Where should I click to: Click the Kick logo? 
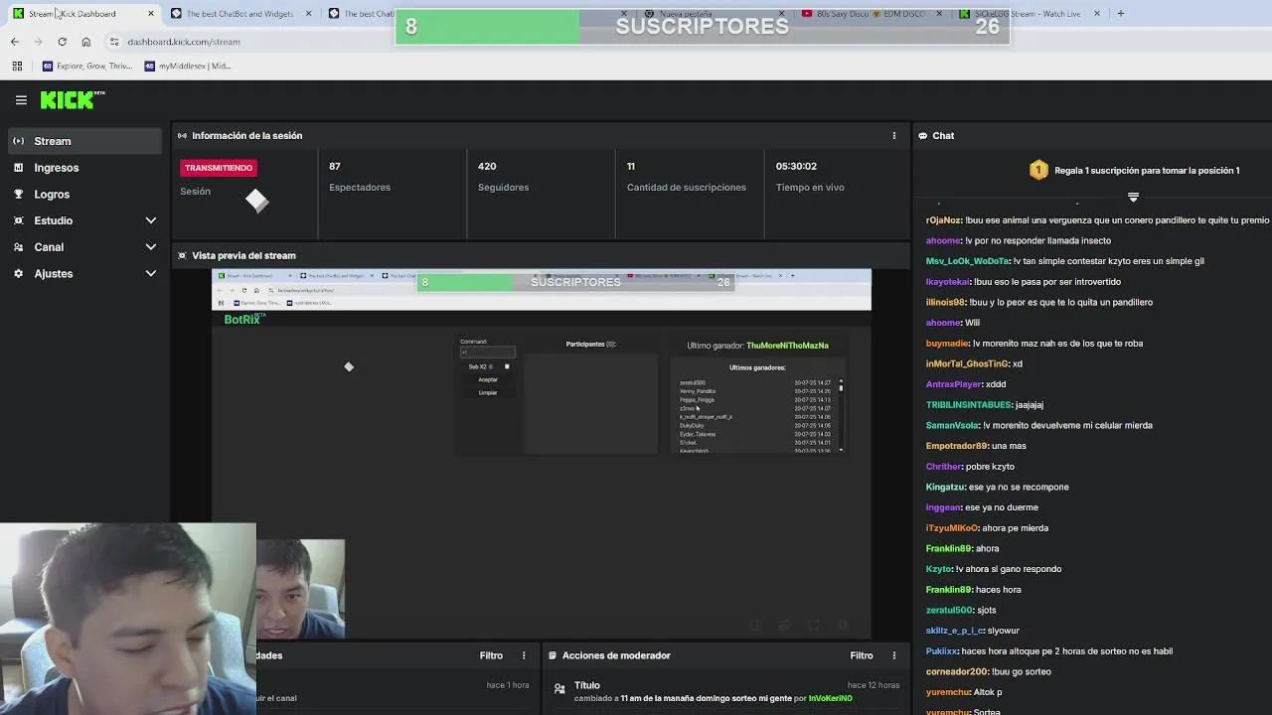click(x=72, y=99)
